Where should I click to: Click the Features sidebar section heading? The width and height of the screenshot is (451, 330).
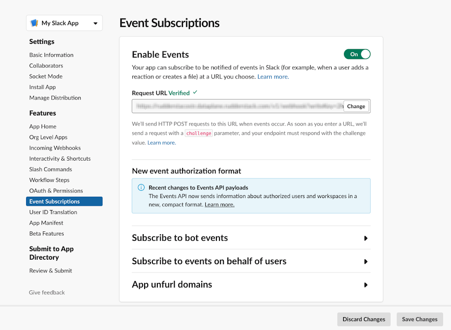[43, 113]
